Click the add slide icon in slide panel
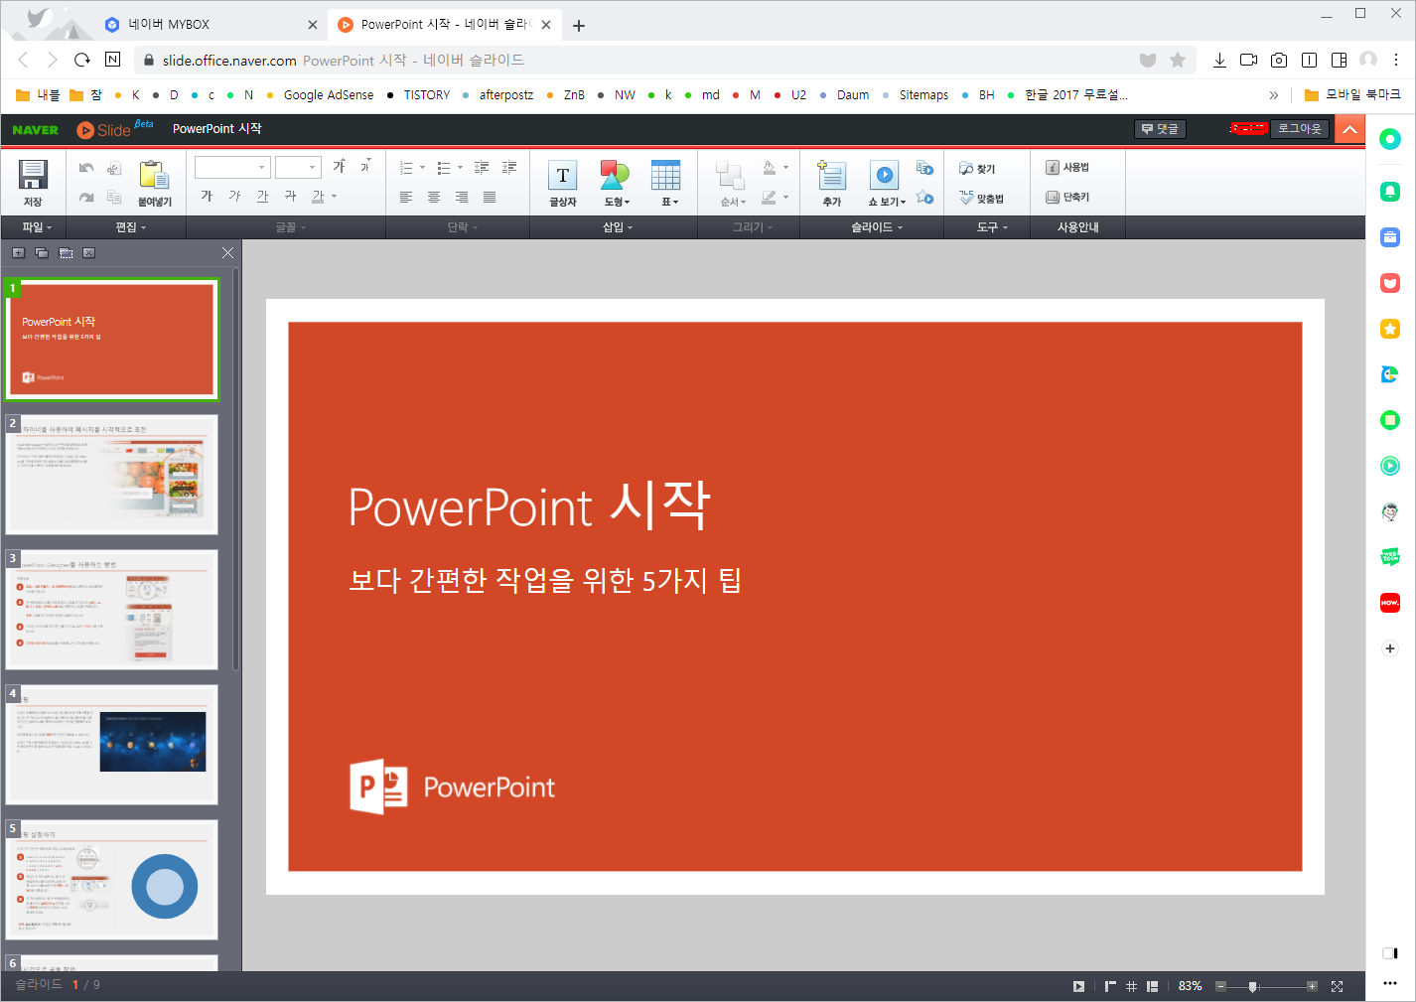1416x1002 pixels. pos(18,253)
